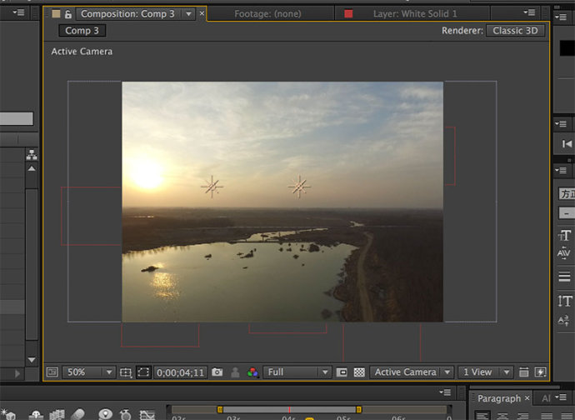Toggle the motion blur switch
The width and height of the screenshot is (575, 420).
pyautogui.click(x=77, y=414)
